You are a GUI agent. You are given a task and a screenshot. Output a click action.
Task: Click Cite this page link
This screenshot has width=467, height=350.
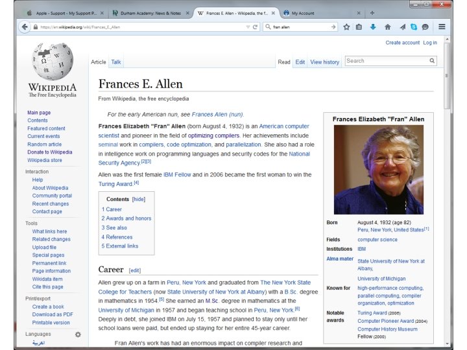click(x=47, y=286)
